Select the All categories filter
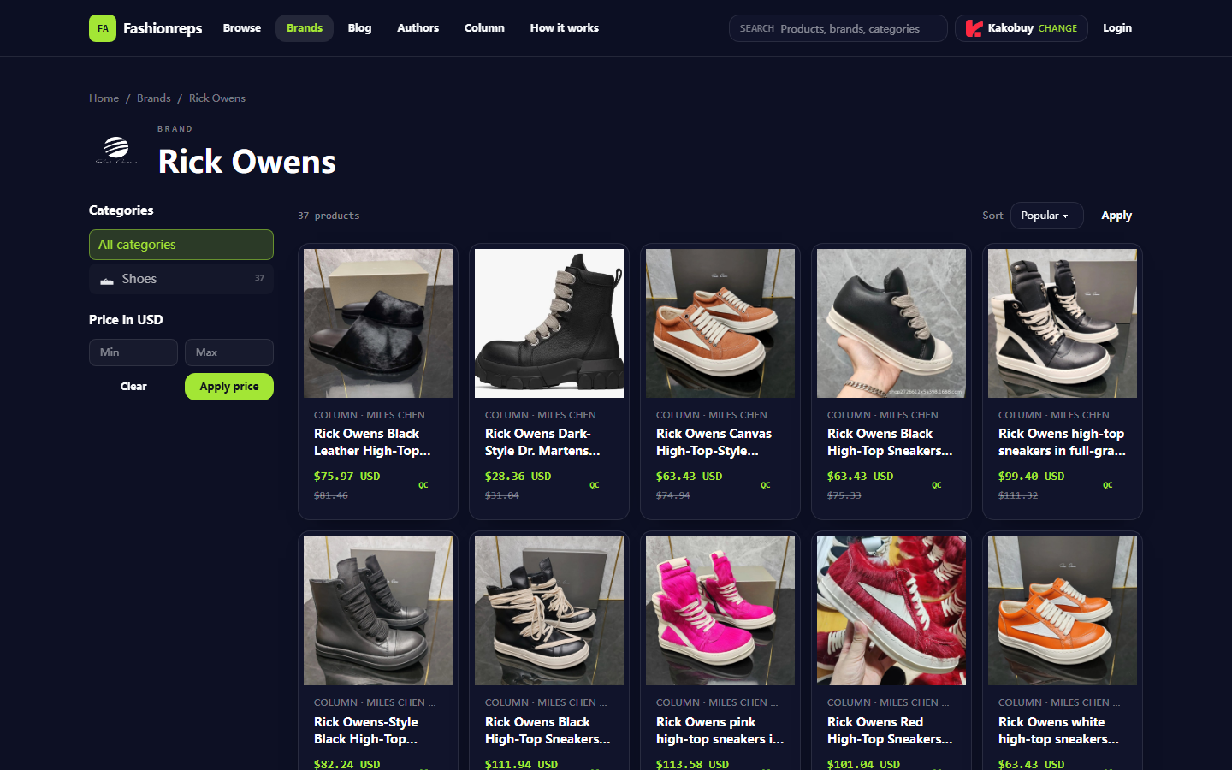Viewport: 1232px width, 770px height. click(x=181, y=245)
